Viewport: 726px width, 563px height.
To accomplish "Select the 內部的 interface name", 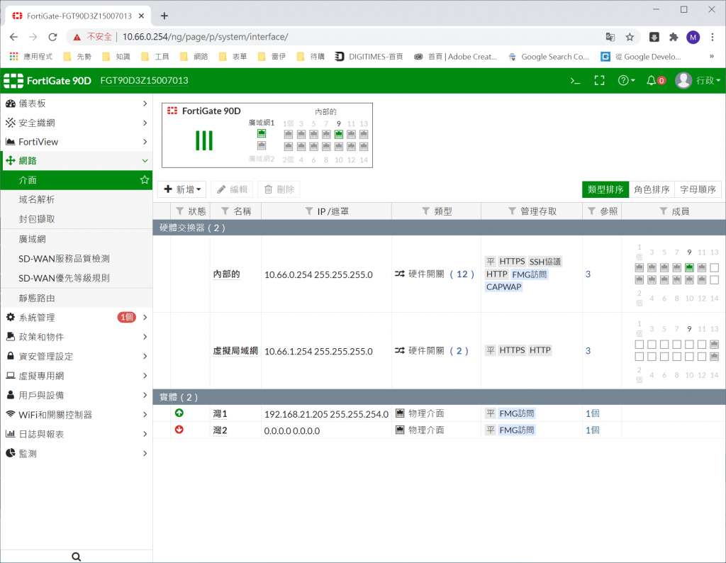I will click(226, 274).
